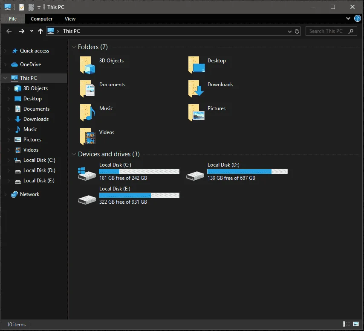Click the '10 items' status bar text
Viewport: 364px width, 331px height.
coord(16,325)
